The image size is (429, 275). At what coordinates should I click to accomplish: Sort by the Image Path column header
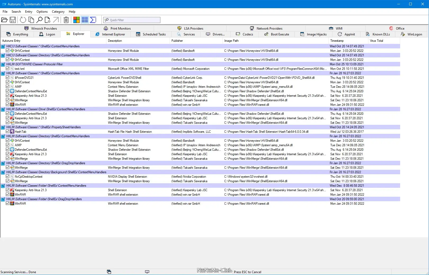pyautogui.click(x=276, y=41)
